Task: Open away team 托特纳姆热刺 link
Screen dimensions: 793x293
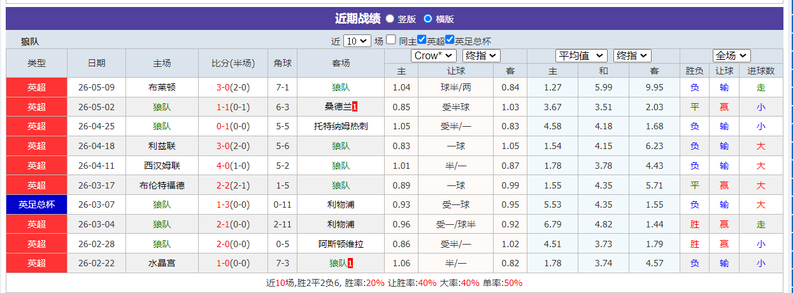Action: click(x=341, y=126)
